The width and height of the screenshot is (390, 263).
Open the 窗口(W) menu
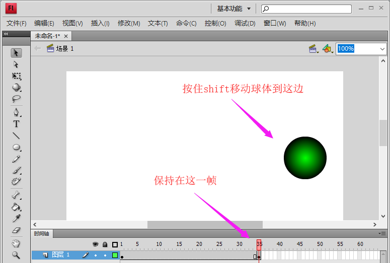coord(275,23)
